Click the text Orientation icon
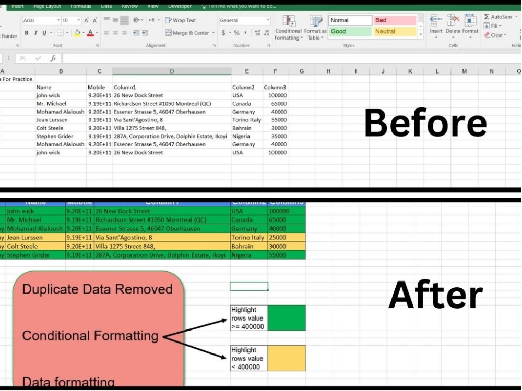This screenshot has height=391, width=522. click(136, 20)
